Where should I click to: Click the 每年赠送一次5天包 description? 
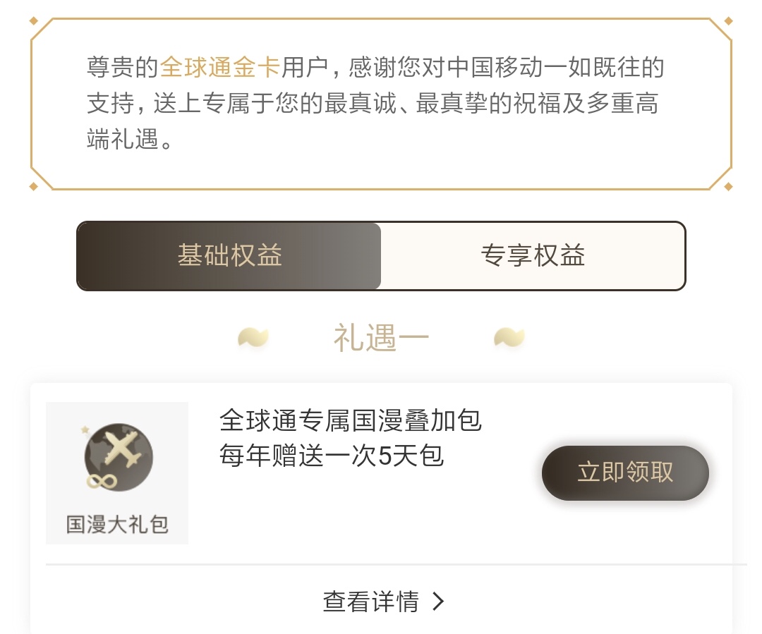pos(332,456)
